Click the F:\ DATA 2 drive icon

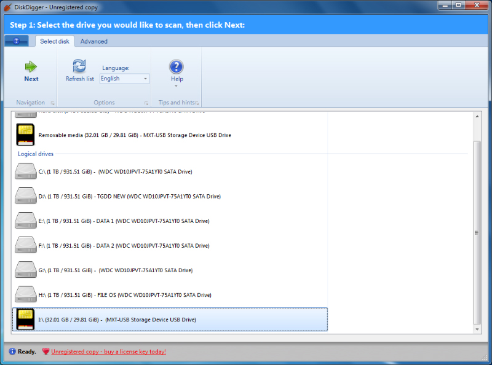(x=26, y=245)
